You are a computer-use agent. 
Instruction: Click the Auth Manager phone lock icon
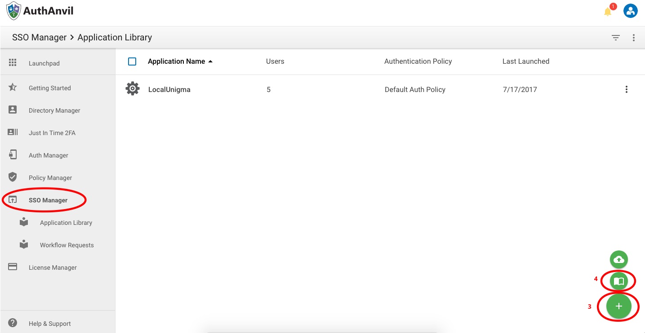pos(13,155)
